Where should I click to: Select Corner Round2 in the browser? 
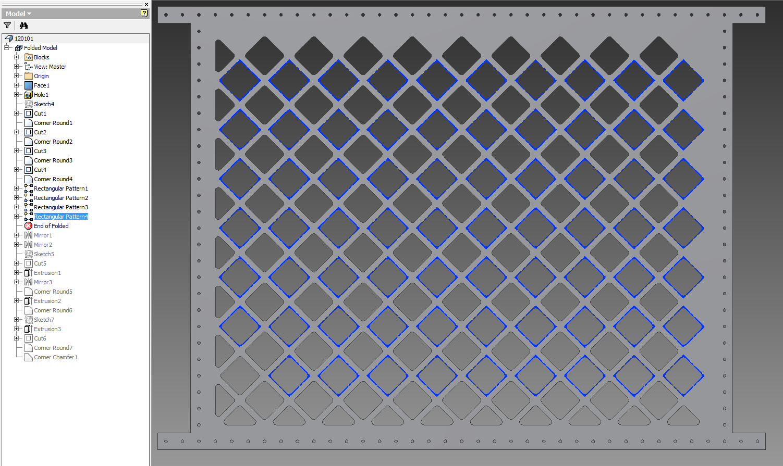(x=53, y=142)
